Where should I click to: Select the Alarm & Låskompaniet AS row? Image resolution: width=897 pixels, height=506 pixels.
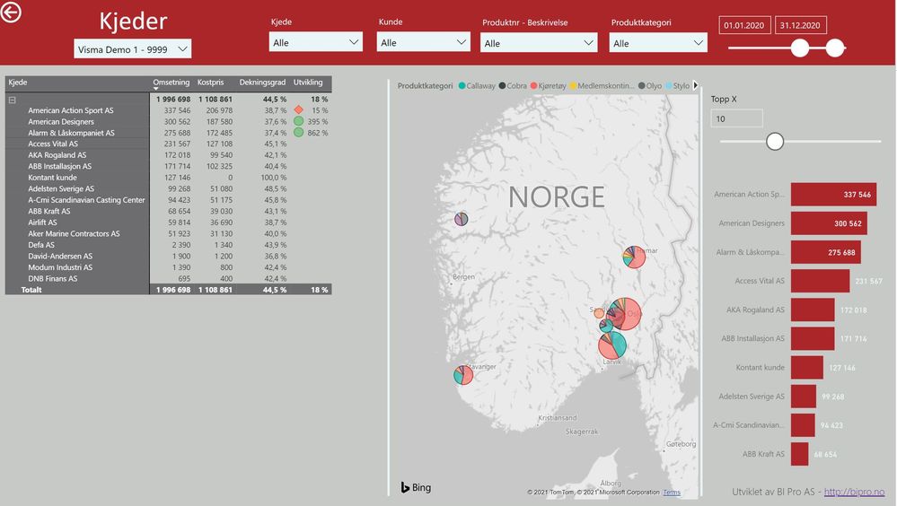(168, 133)
